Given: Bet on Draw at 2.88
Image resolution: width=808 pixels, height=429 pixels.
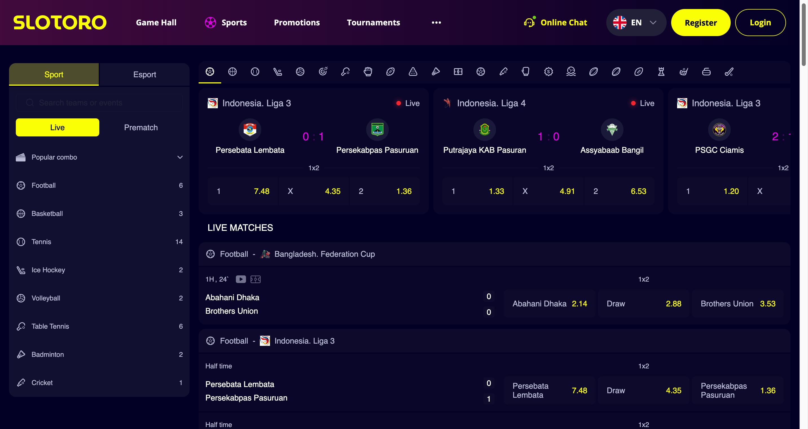Looking at the screenshot, I should pos(643,303).
